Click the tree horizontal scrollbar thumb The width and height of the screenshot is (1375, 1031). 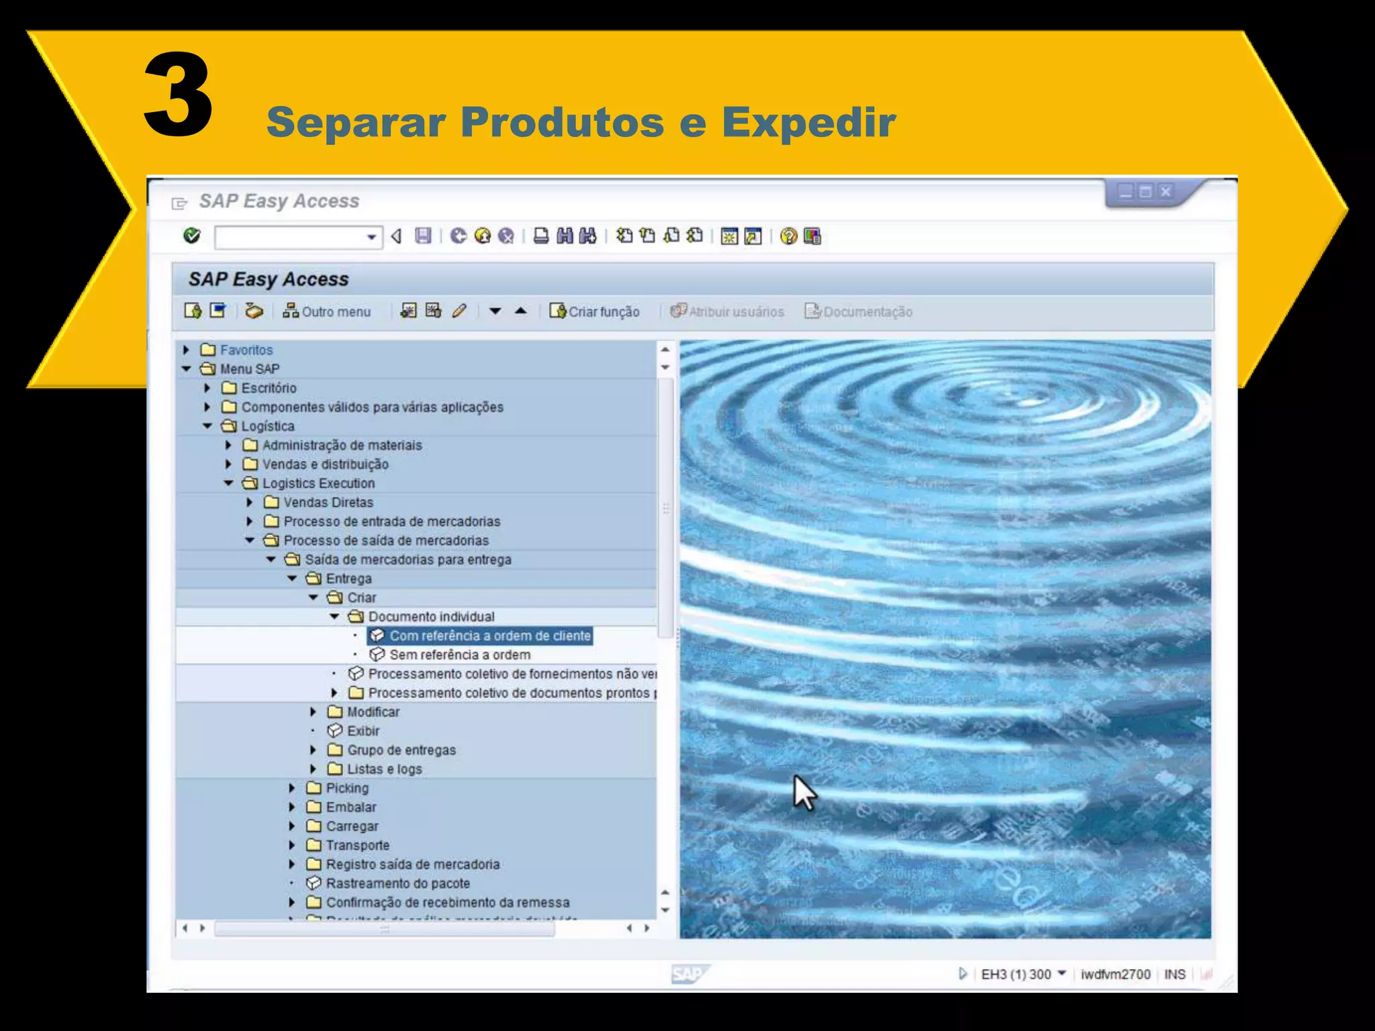pyautogui.click(x=385, y=929)
